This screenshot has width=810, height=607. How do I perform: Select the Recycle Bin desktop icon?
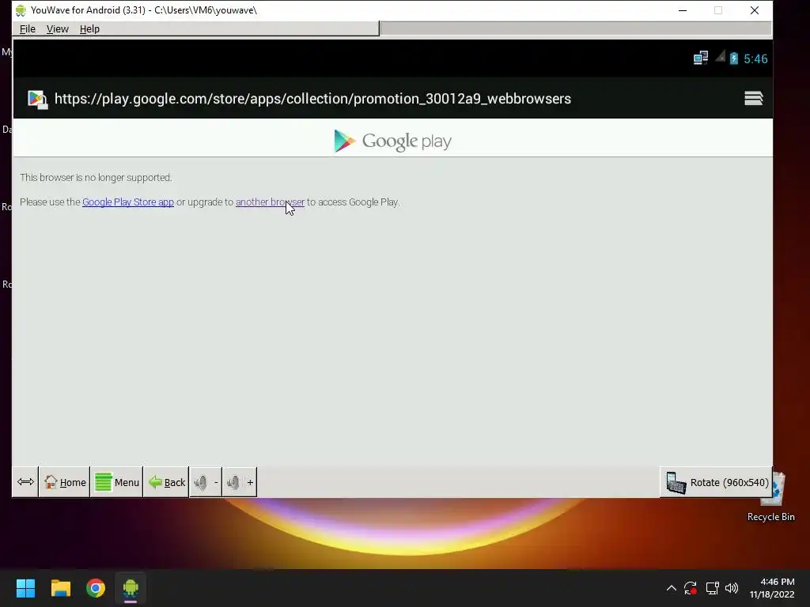coord(771,497)
